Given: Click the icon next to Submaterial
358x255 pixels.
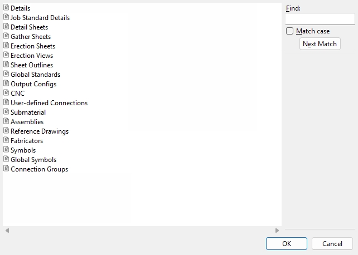Looking at the screenshot, I should [x=6, y=112].
